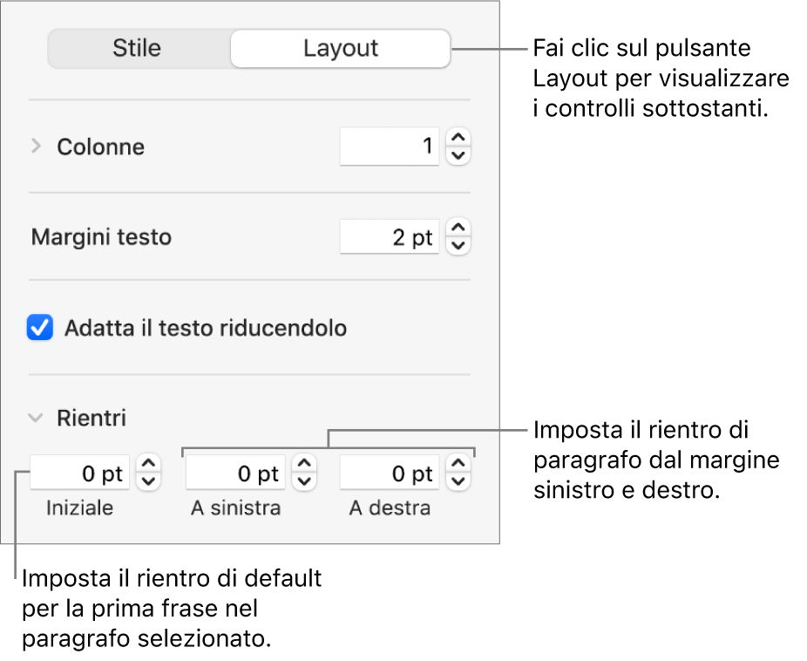807x661 pixels.
Task: Increase the A destra indent value
Action: tap(458, 467)
